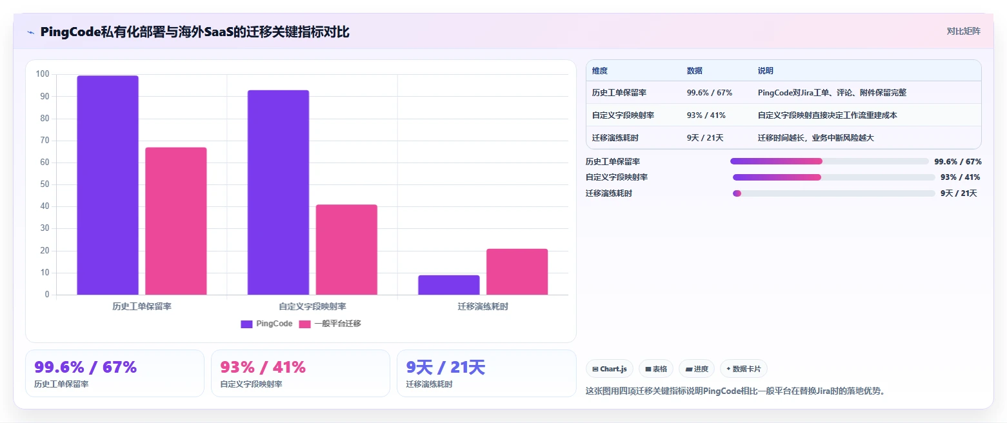Click the 自定义字段映射率 progress row label

click(617, 177)
